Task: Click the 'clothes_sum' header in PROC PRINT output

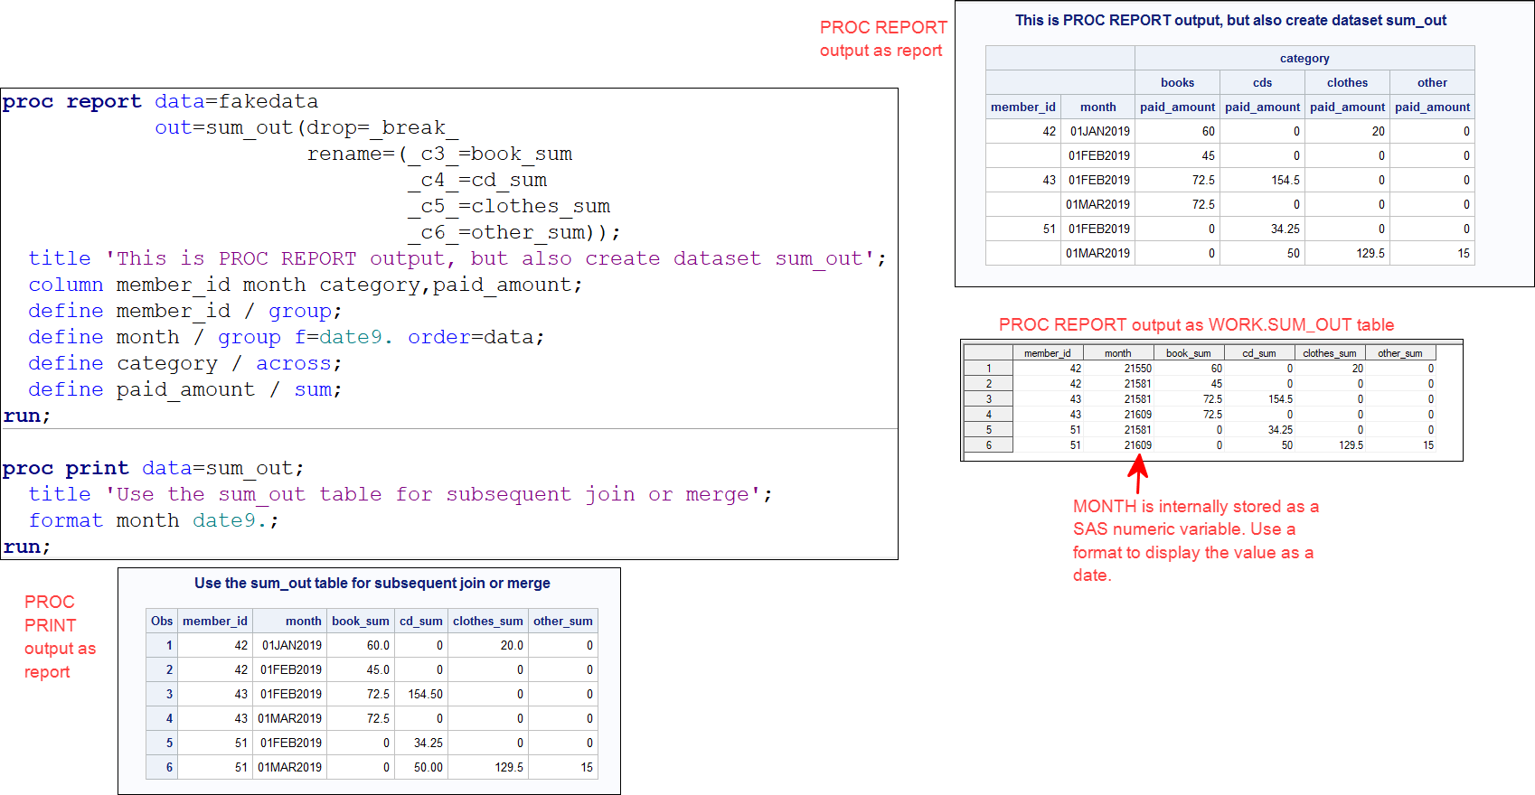Action: point(487,621)
